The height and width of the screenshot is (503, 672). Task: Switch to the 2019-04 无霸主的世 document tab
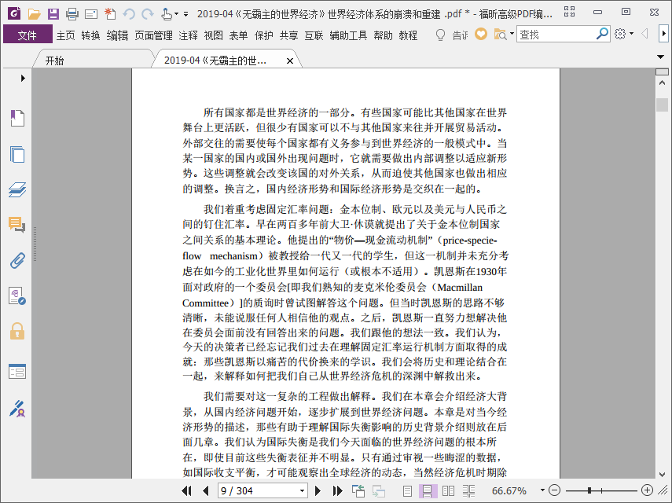coord(215,61)
